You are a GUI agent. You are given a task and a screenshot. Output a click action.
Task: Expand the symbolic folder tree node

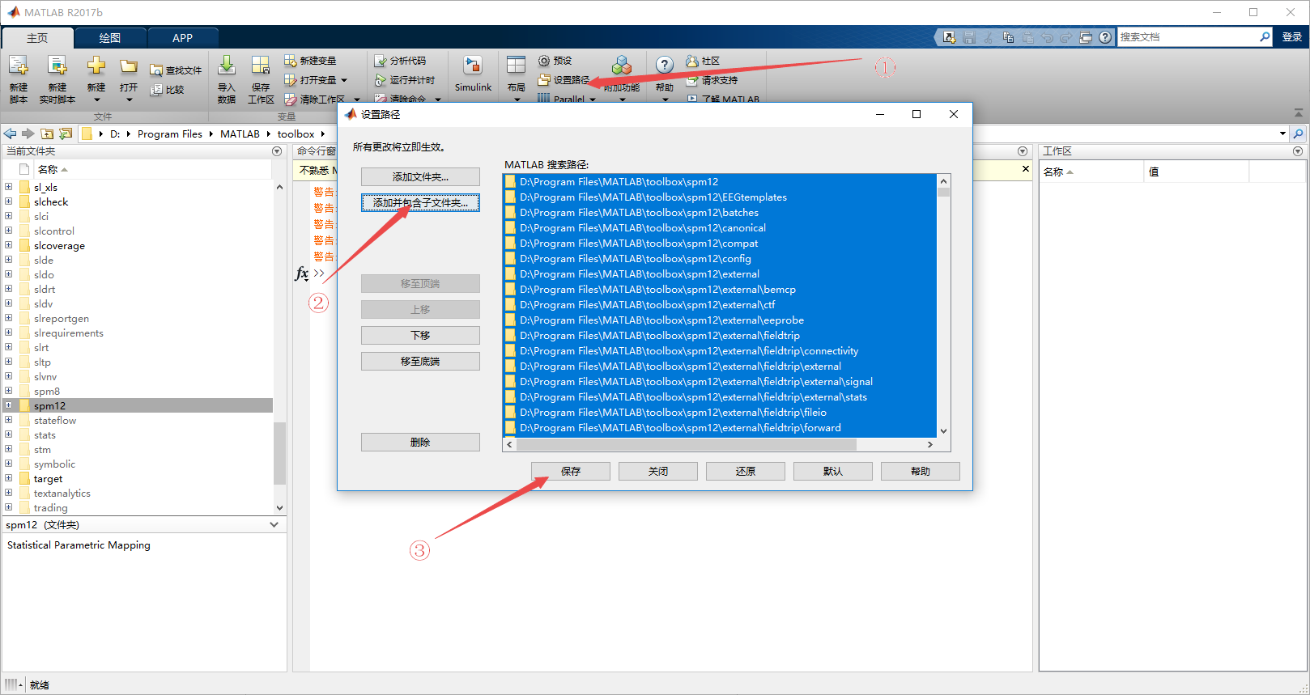pos(9,464)
